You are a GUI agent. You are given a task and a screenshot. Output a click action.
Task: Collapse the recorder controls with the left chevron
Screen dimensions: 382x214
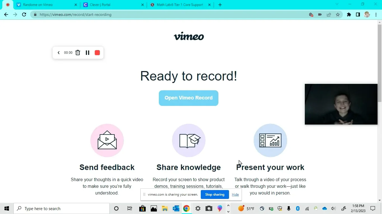(x=58, y=53)
